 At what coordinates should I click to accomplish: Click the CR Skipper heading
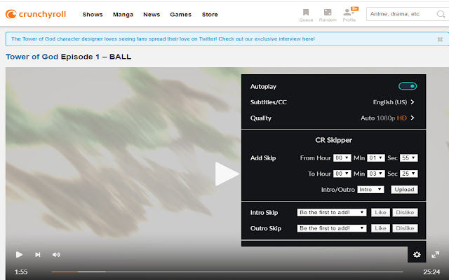pyautogui.click(x=334, y=140)
